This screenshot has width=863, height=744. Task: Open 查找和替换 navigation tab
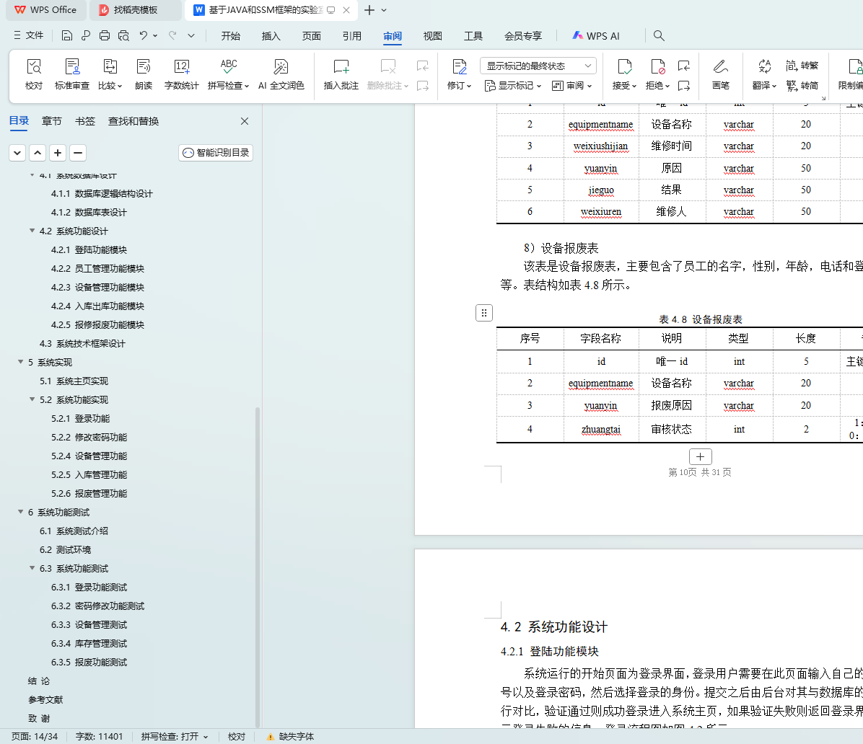tap(133, 121)
